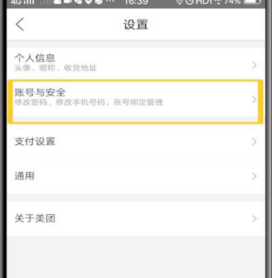The height and width of the screenshot is (278, 272).
Task: Tap the 4G signal indicator
Action: pyautogui.click(x=22, y=2)
